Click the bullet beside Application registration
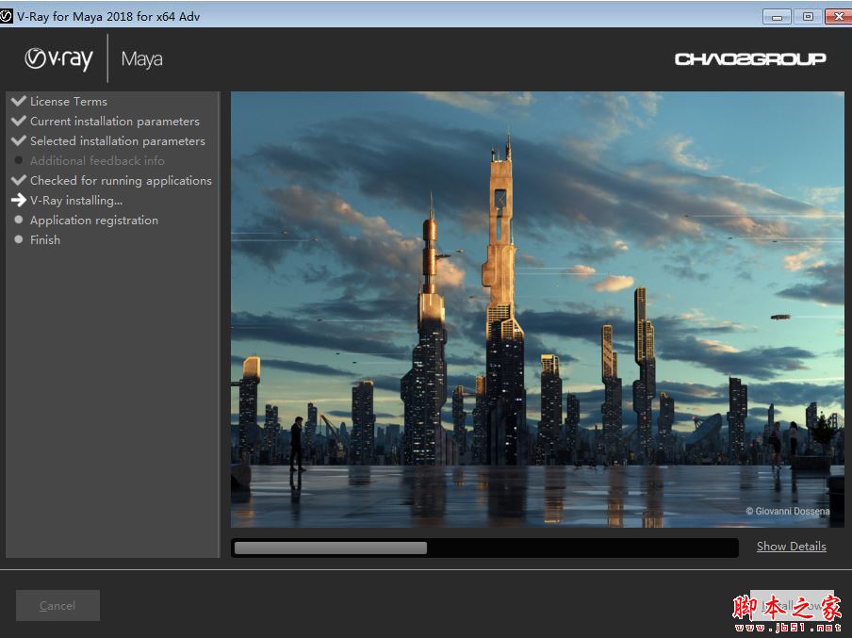852x638 pixels. coord(19,220)
